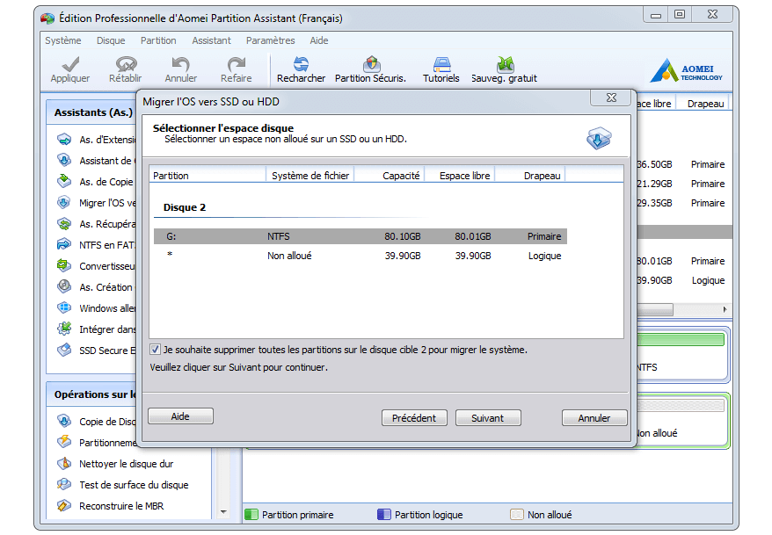
Task: Open the Assistant menu
Action: click(211, 40)
